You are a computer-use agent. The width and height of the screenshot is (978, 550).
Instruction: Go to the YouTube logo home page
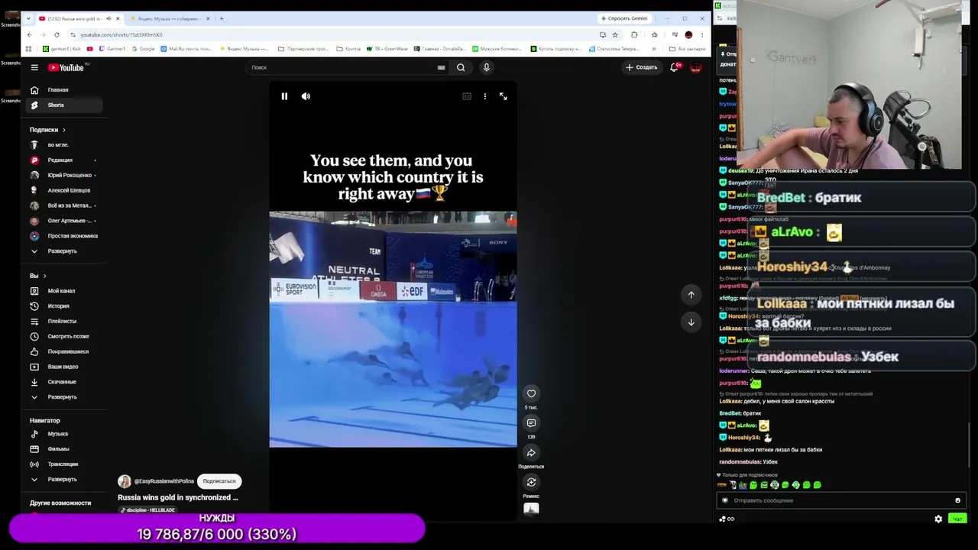click(x=66, y=67)
